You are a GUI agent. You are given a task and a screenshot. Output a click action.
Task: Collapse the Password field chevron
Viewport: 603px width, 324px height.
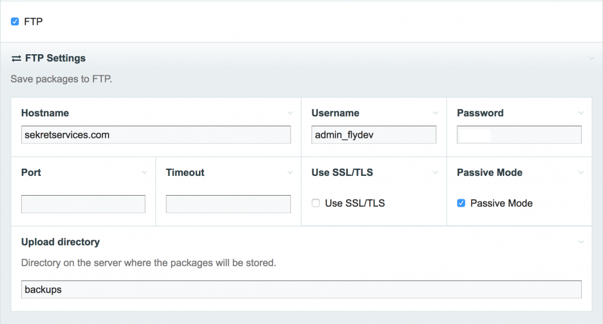[x=581, y=113]
